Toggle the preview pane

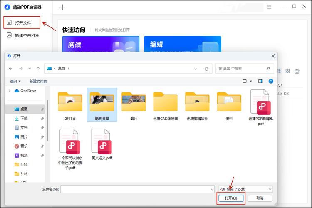[260, 81]
